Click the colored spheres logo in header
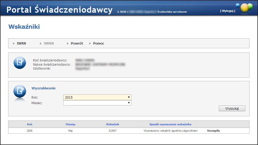Image resolution: width=258 pixels, height=145 pixels. coord(245,7)
